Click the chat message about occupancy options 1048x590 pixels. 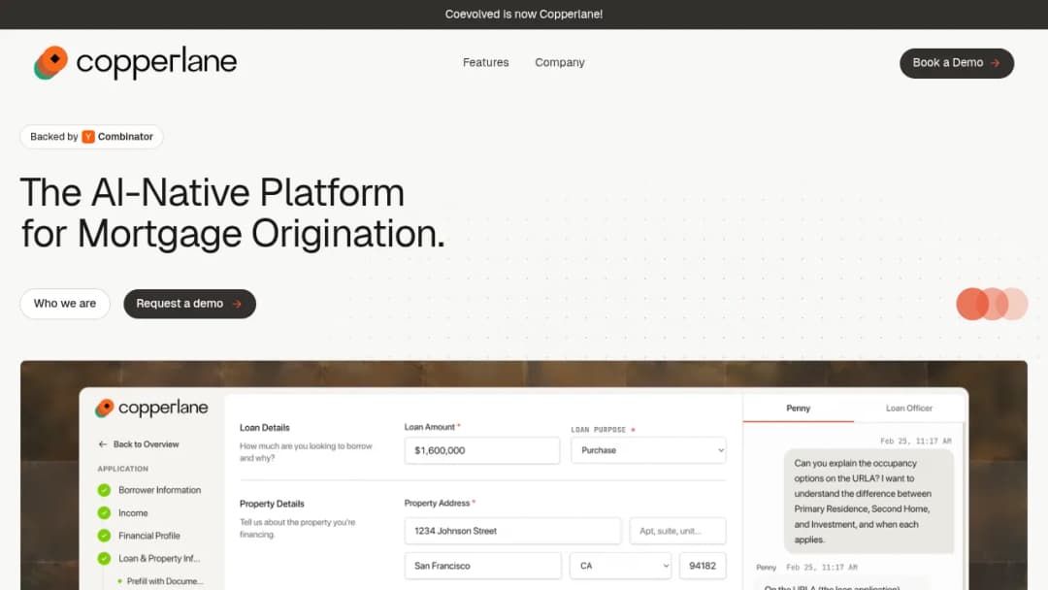[x=868, y=501]
